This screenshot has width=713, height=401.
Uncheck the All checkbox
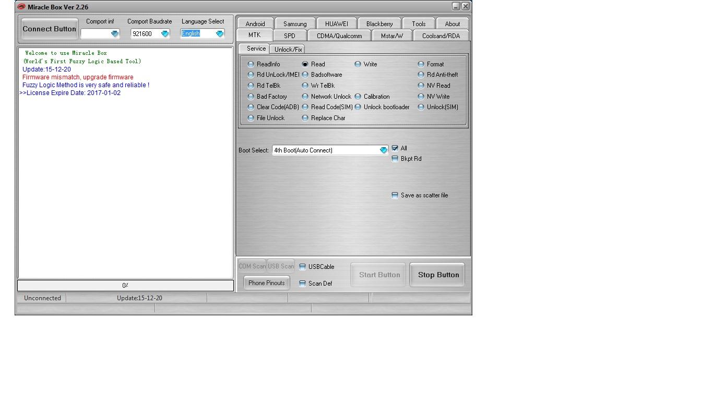(395, 148)
